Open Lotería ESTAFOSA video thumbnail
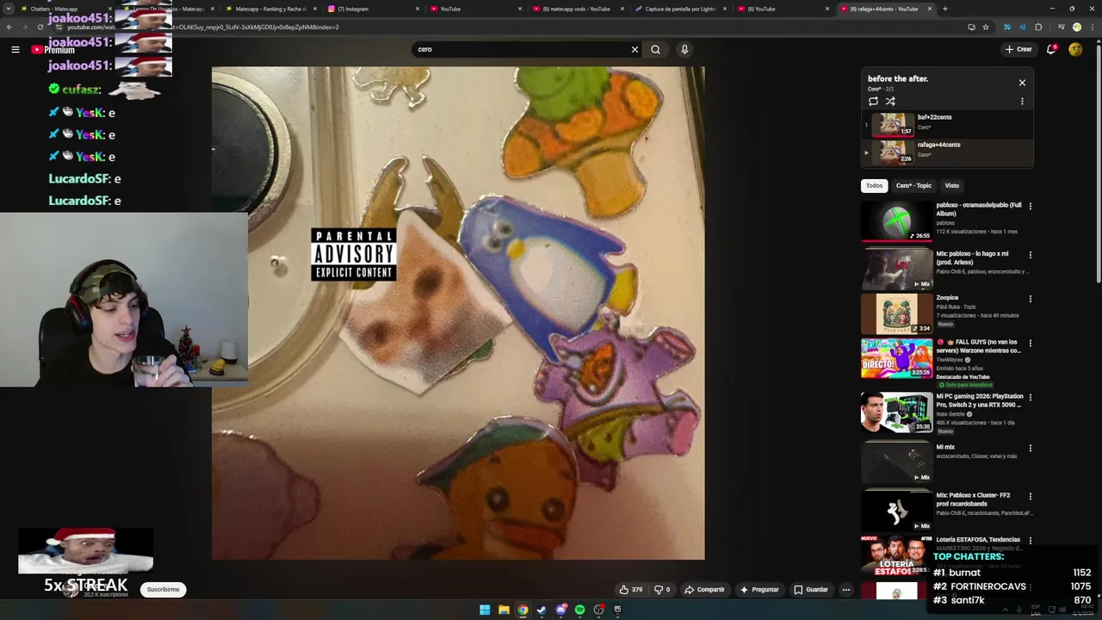Screen dimensions: 1102x620 (x=897, y=555)
